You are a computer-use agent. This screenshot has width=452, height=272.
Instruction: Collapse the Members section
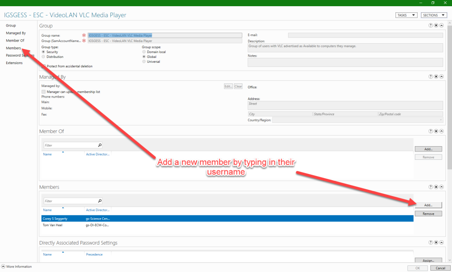pos(441,187)
